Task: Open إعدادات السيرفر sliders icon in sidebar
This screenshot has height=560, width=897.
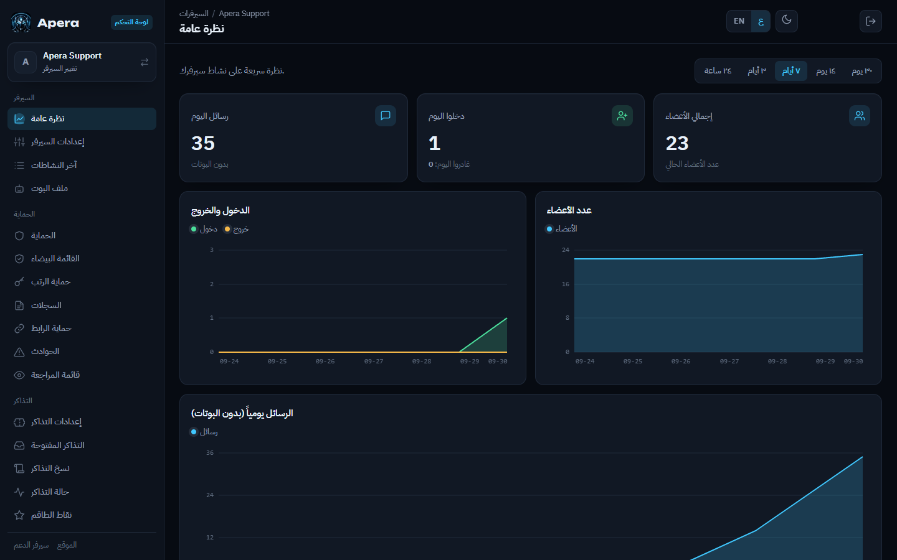Action: 19,142
